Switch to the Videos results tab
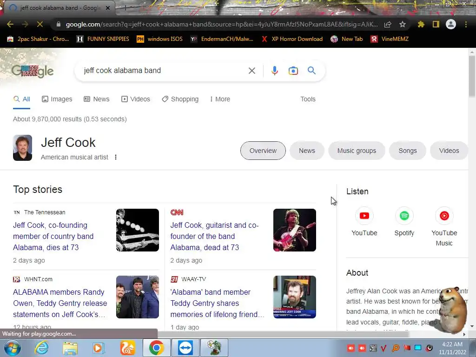Screen dimensions: 476x357 click(x=136, y=99)
